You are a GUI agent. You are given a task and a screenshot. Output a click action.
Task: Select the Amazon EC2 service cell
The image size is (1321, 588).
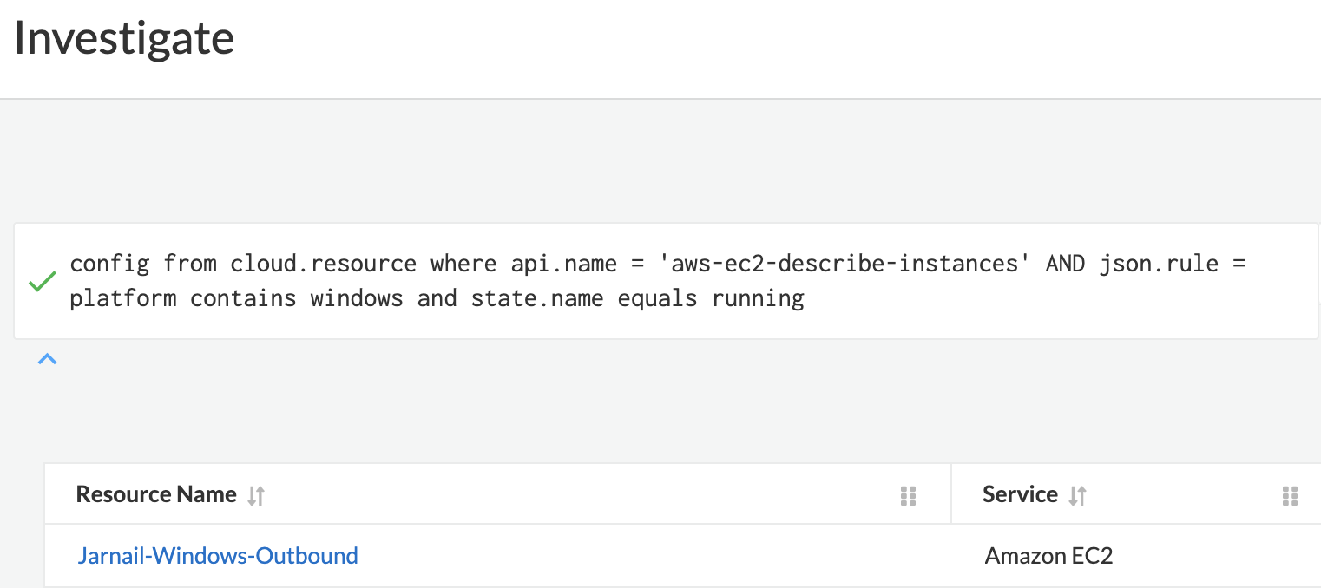coord(1048,556)
